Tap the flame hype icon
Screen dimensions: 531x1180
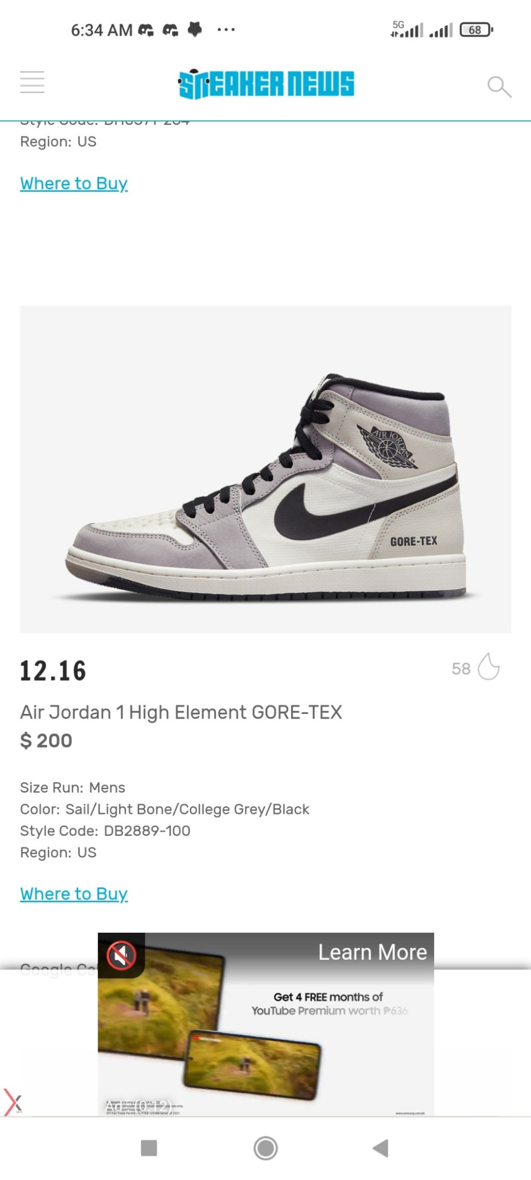point(488,666)
